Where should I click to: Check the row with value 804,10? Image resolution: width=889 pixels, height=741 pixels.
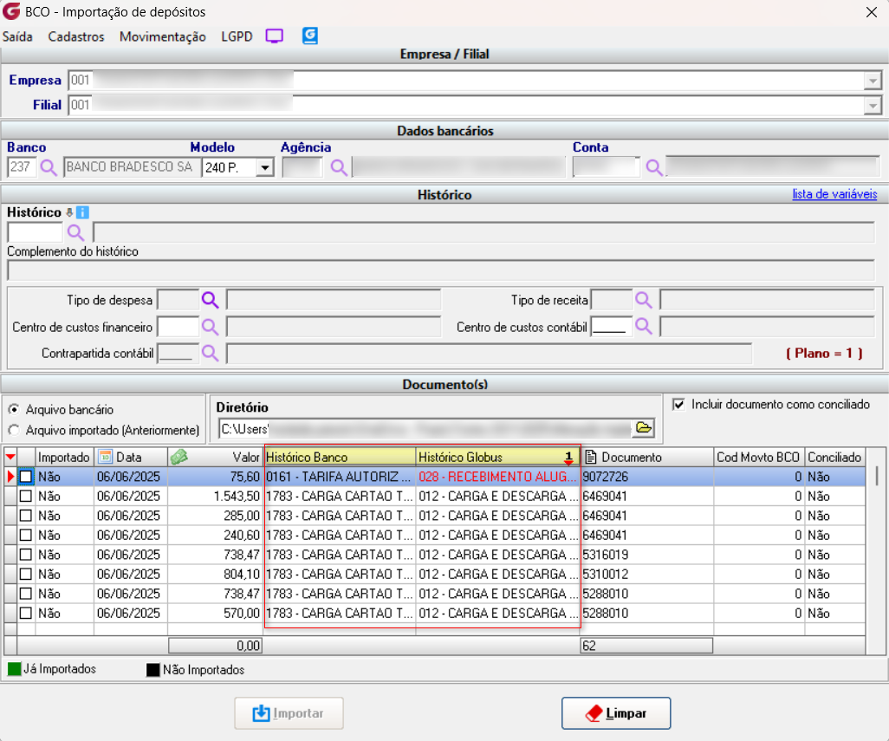click(x=25, y=574)
